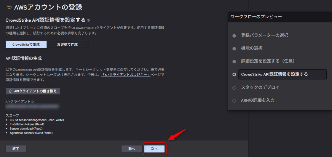This screenshot has height=157, width=332.
Task: Click the refresh icon on APIクライアントの置き換え
Action: point(11,91)
